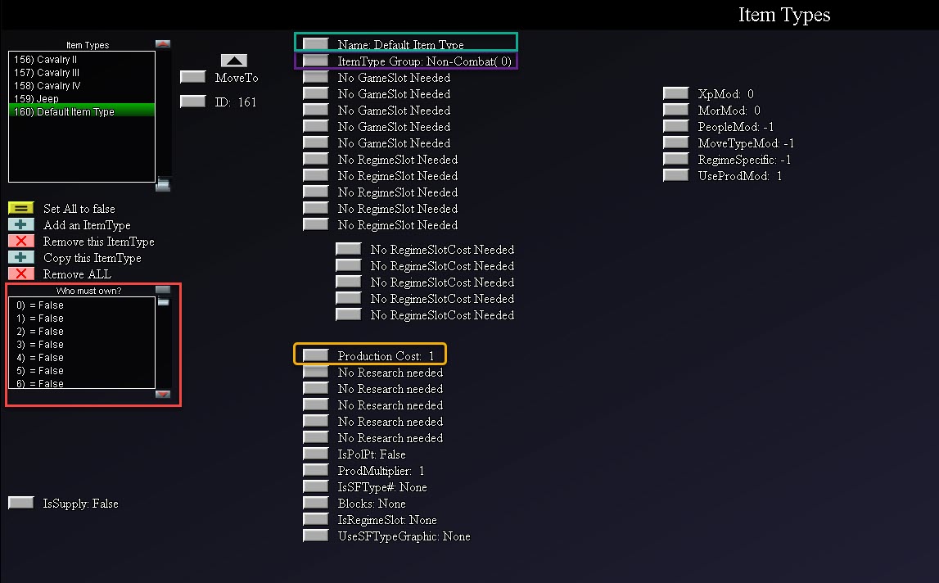Toggle "0) = False" in Who must own list
The image size is (939, 583).
click(38, 305)
